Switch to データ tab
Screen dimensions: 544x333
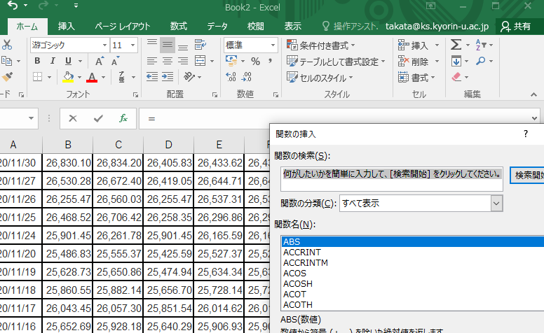(x=217, y=27)
